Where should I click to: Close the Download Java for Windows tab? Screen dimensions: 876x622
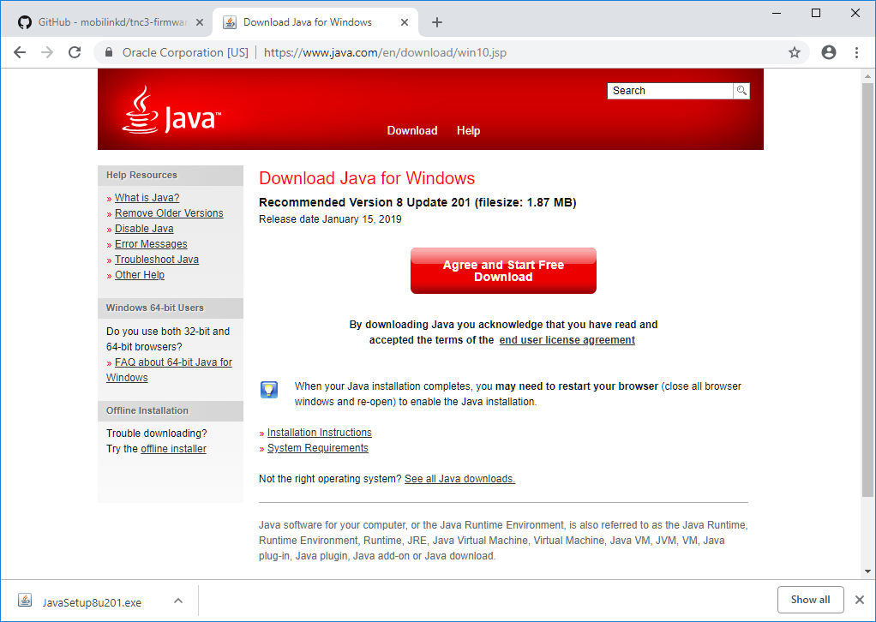tap(405, 22)
